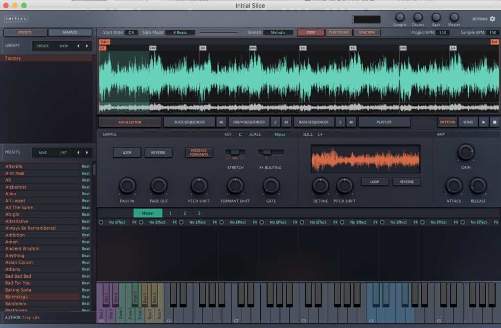
Task: Open the Settings gear icon
Action: click(x=492, y=19)
